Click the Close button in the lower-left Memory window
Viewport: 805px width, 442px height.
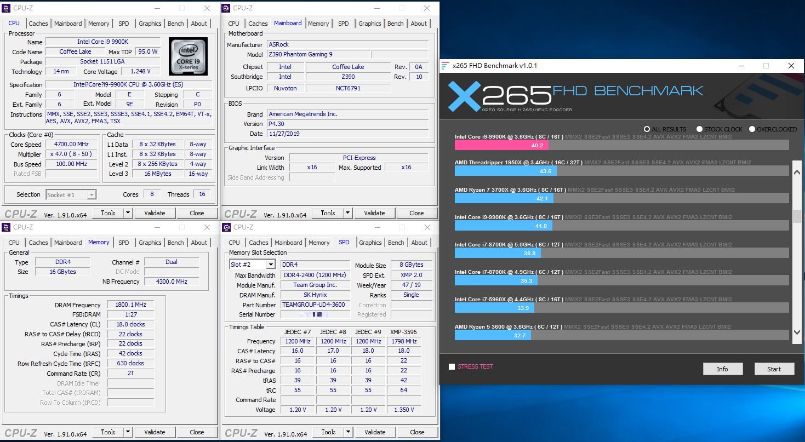pyautogui.click(x=197, y=432)
